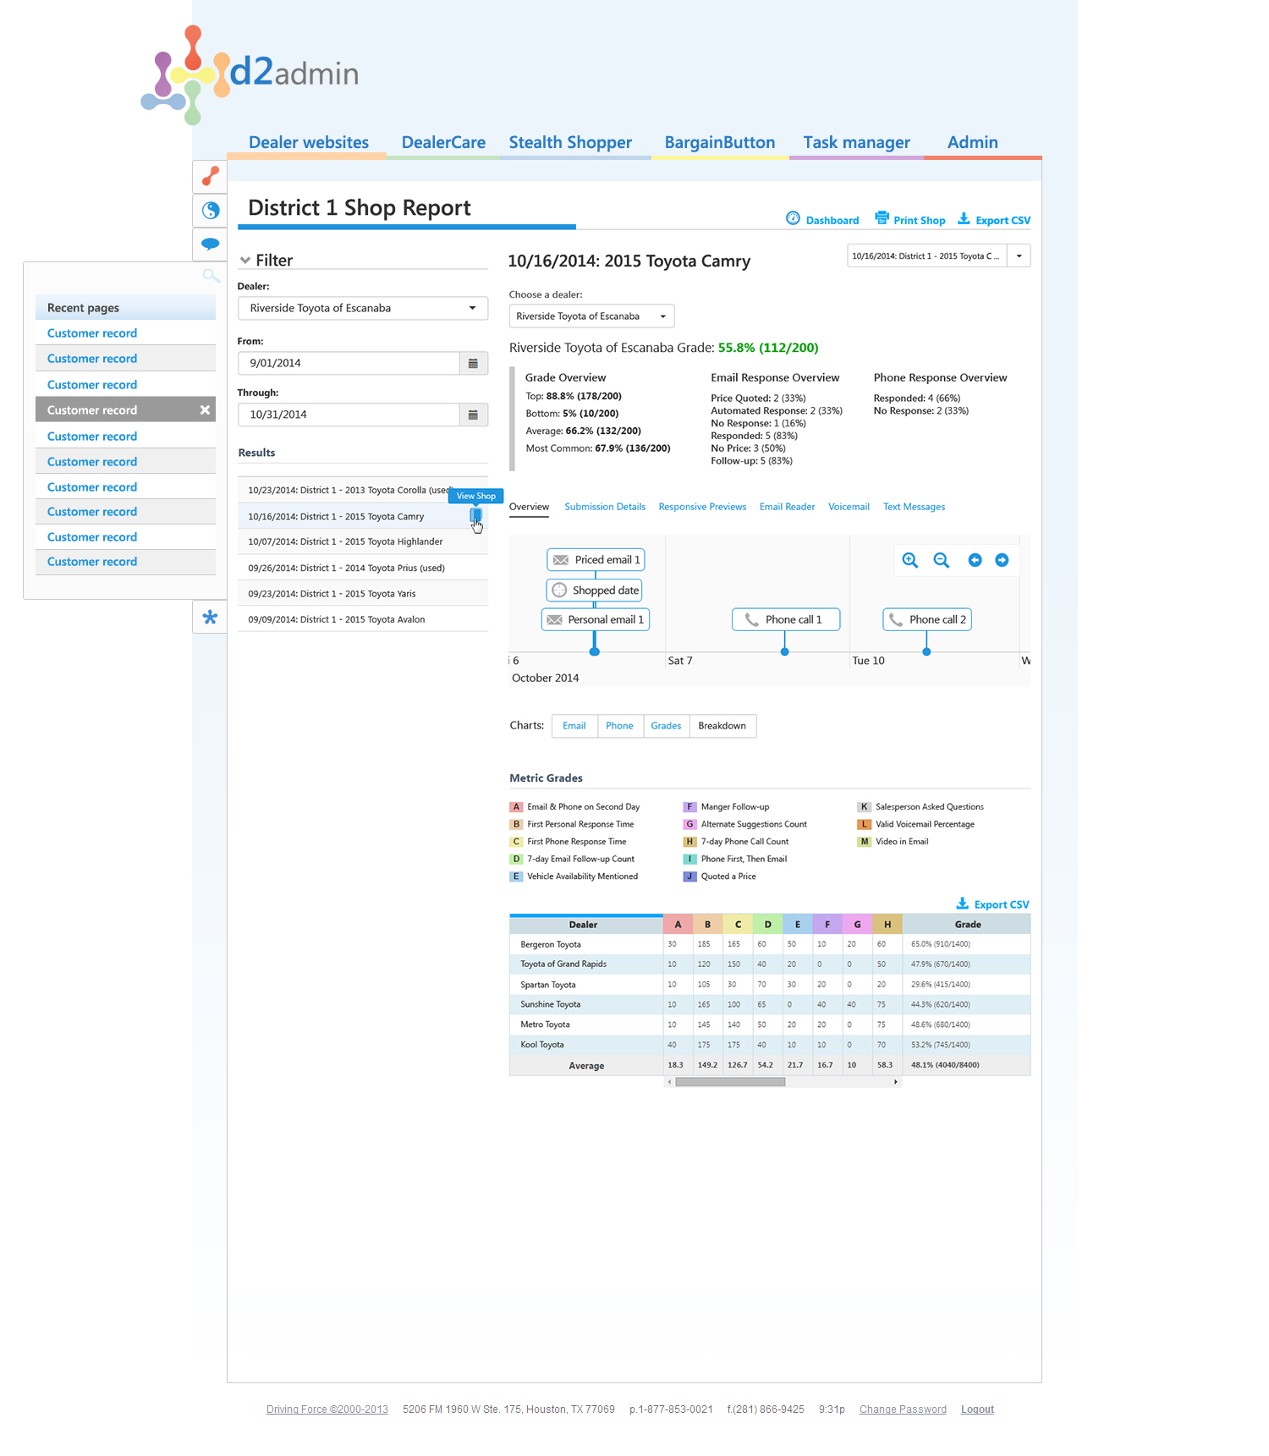Move timeline right with forward arrow
This screenshot has width=1269, height=1456.
coord(1003,560)
